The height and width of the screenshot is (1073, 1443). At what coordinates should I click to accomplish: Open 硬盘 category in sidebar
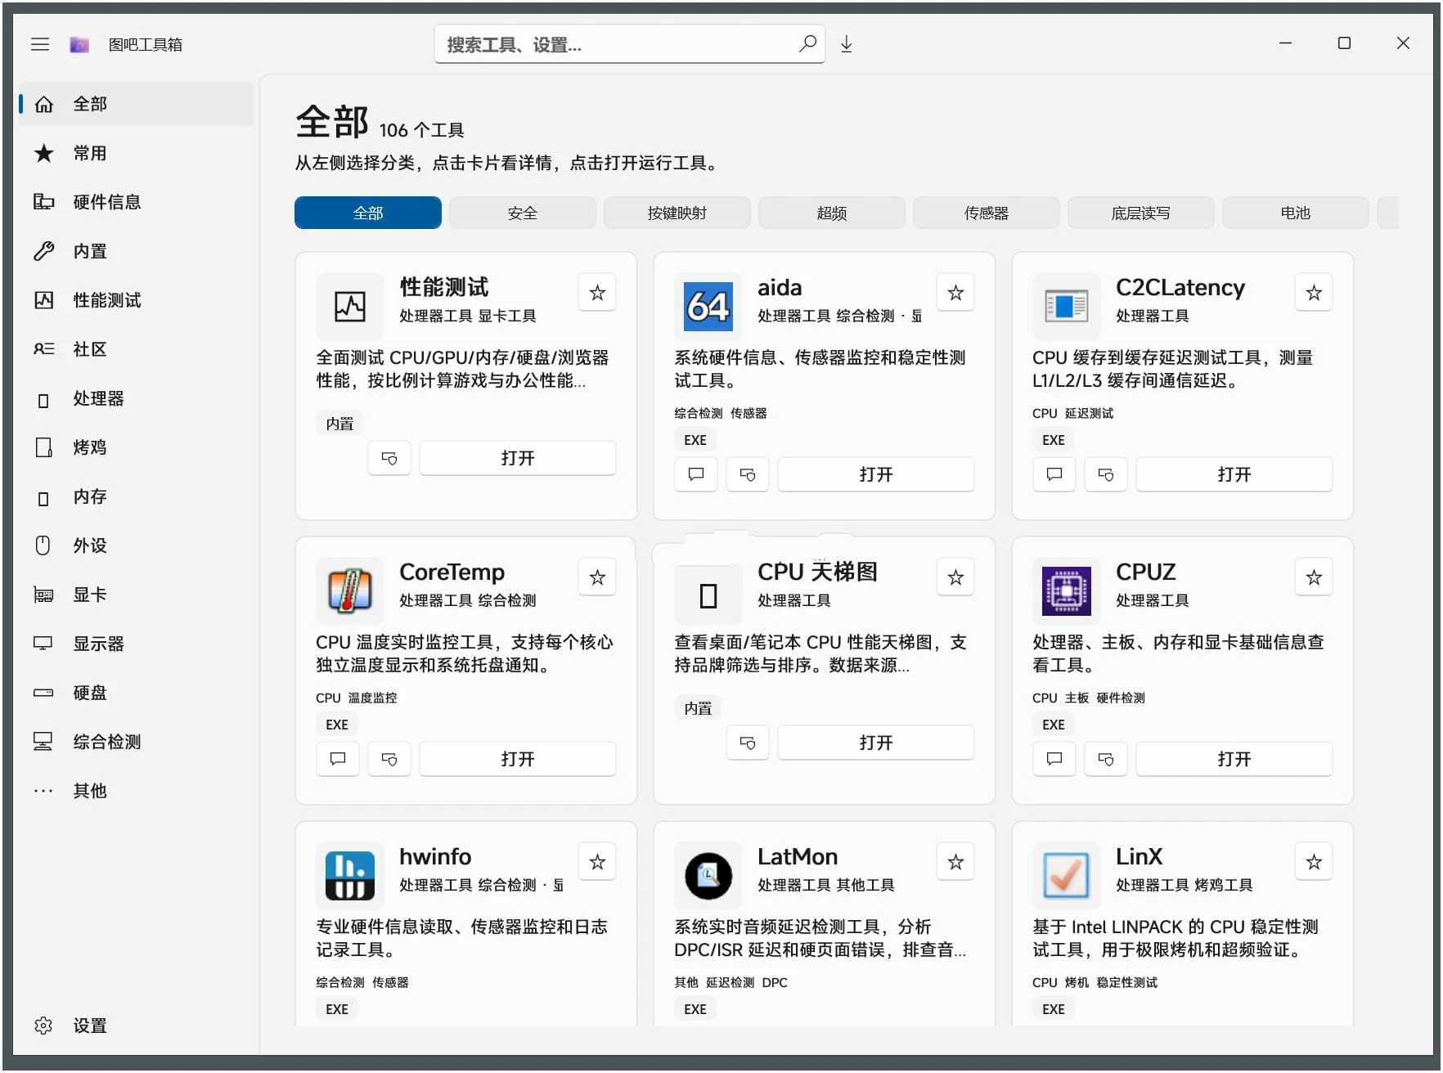tap(137, 693)
